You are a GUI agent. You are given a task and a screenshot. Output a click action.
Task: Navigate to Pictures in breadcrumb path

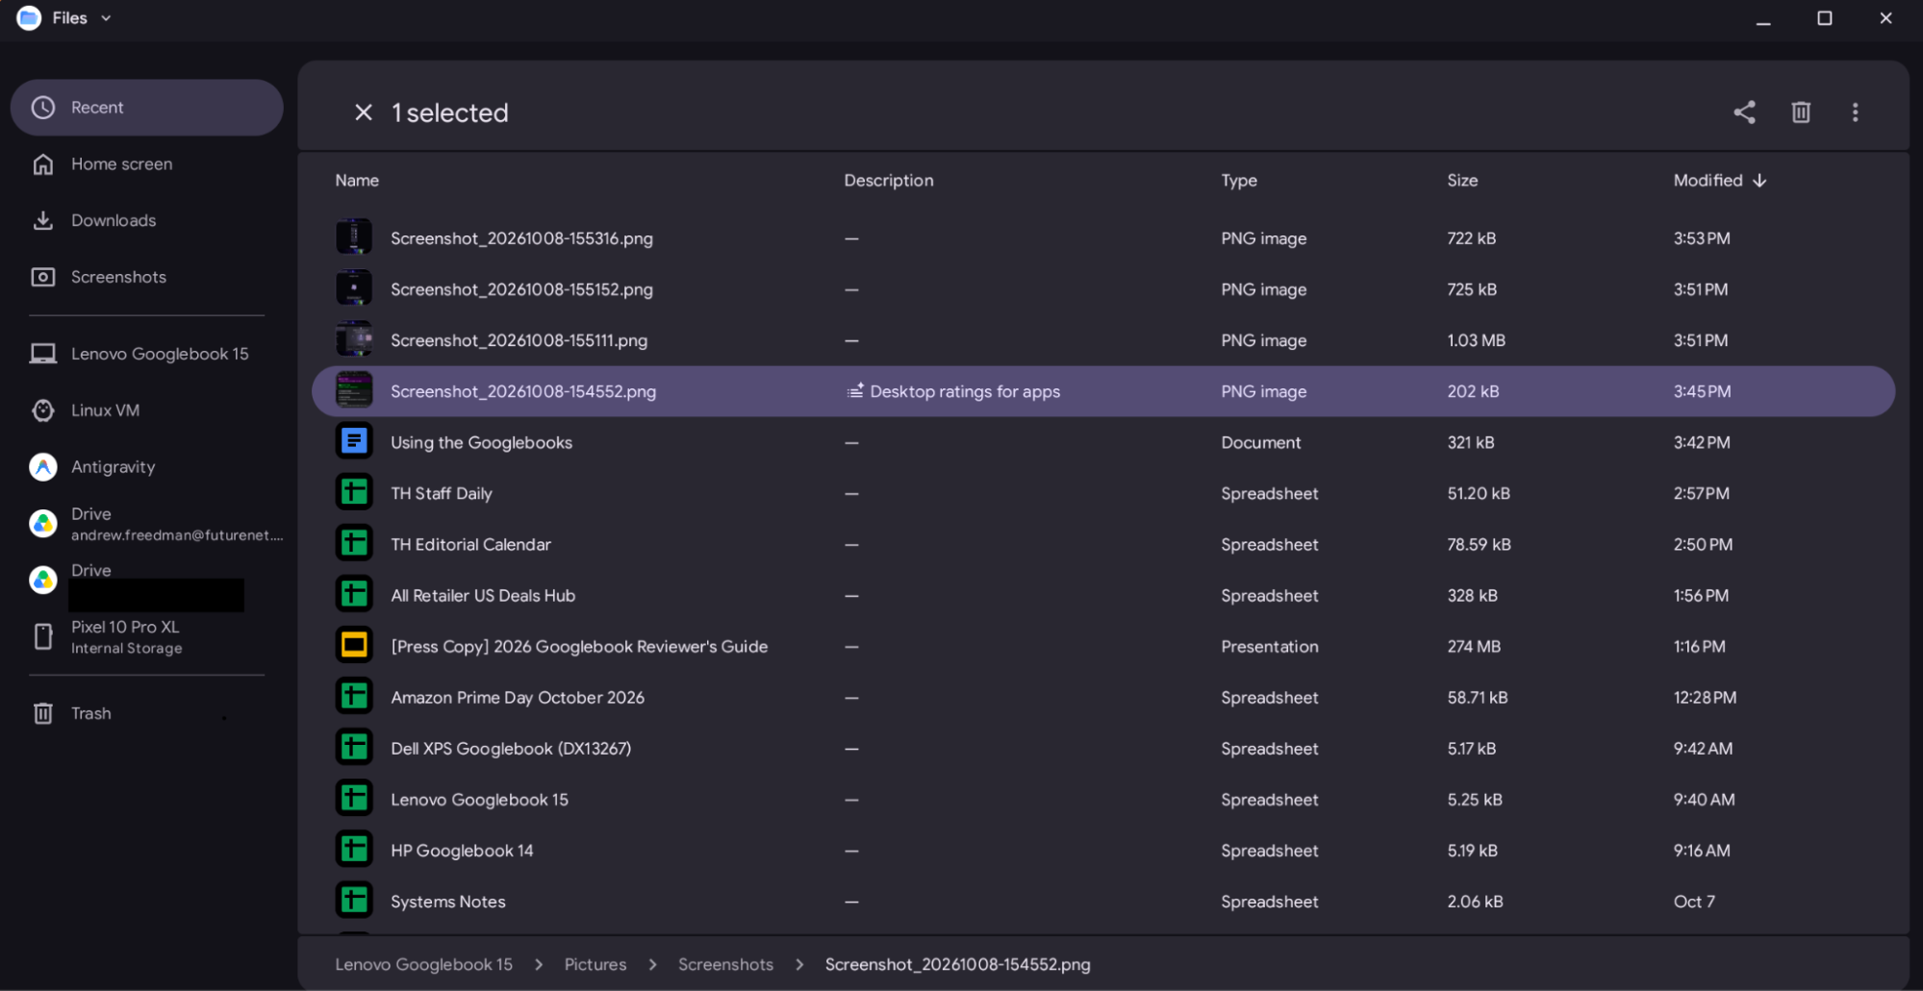pyautogui.click(x=595, y=964)
